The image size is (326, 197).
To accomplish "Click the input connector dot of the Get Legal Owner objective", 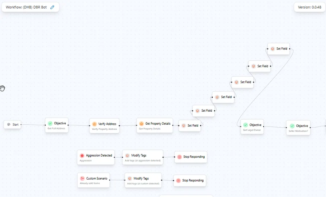I will tap(241, 127).
